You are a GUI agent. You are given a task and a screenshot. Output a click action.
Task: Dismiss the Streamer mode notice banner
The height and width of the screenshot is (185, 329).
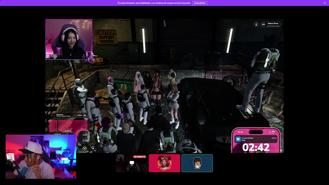pyautogui.click(x=325, y=3)
